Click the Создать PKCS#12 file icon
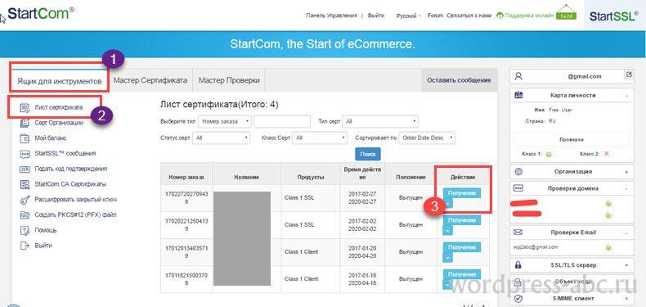Viewport: 646px width, 307px height. pos(25,215)
